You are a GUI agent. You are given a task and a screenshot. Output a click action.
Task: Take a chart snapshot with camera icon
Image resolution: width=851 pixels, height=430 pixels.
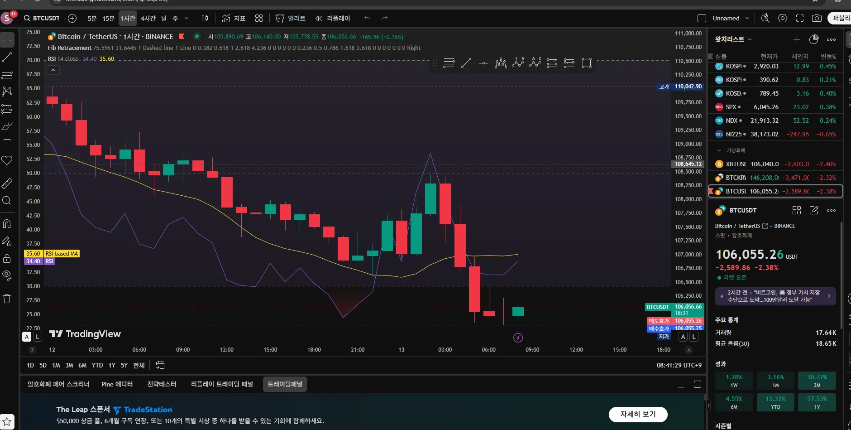pyautogui.click(x=817, y=18)
